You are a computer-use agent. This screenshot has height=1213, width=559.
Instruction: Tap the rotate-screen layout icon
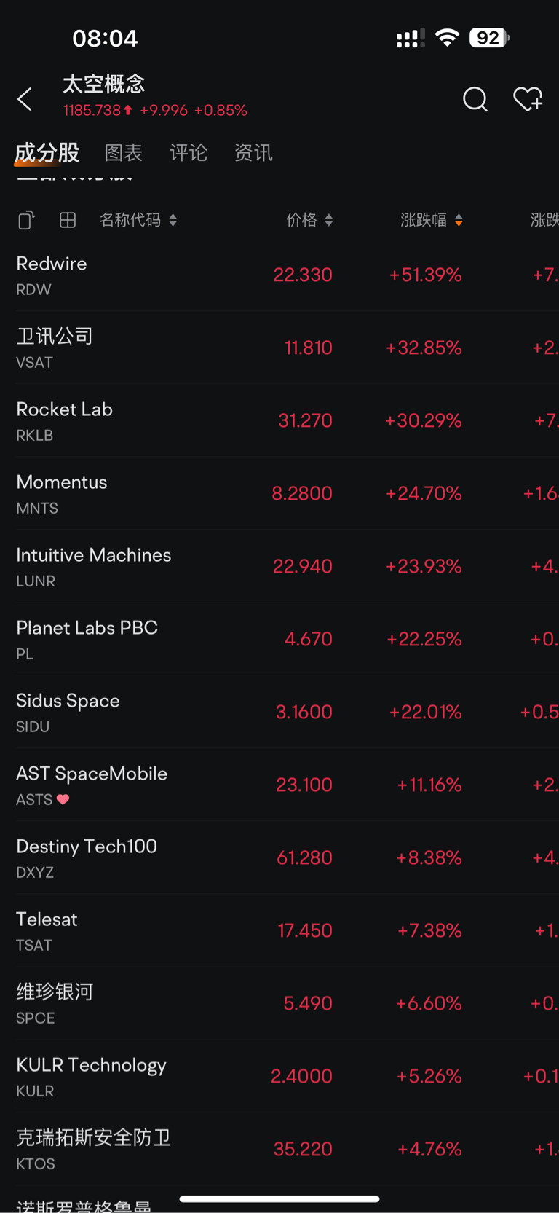26,220
